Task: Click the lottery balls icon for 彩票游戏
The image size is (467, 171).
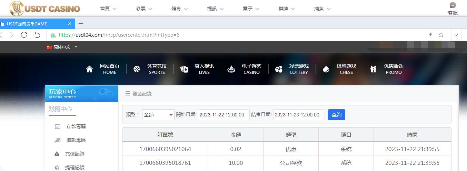Action: coord(279,69)
